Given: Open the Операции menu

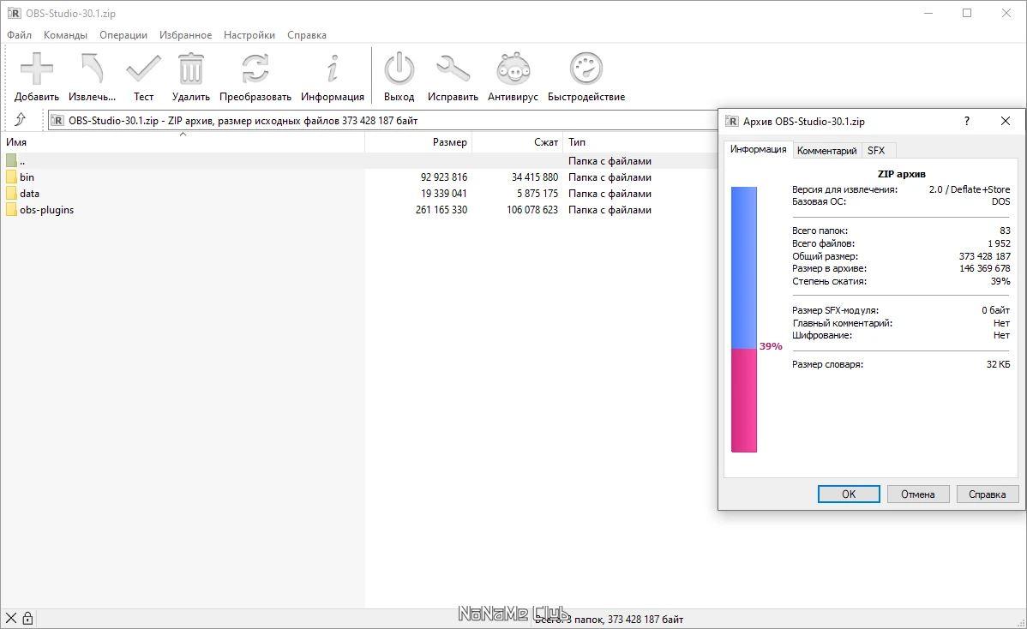Looking at the screenshot, I should click(x=123, y=34).
